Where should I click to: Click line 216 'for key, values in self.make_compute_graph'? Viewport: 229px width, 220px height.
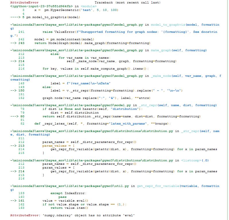click(x=96, y=69)
